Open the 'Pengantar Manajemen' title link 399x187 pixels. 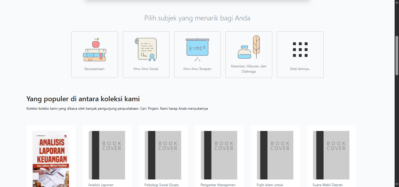click(x=218, y=185)
